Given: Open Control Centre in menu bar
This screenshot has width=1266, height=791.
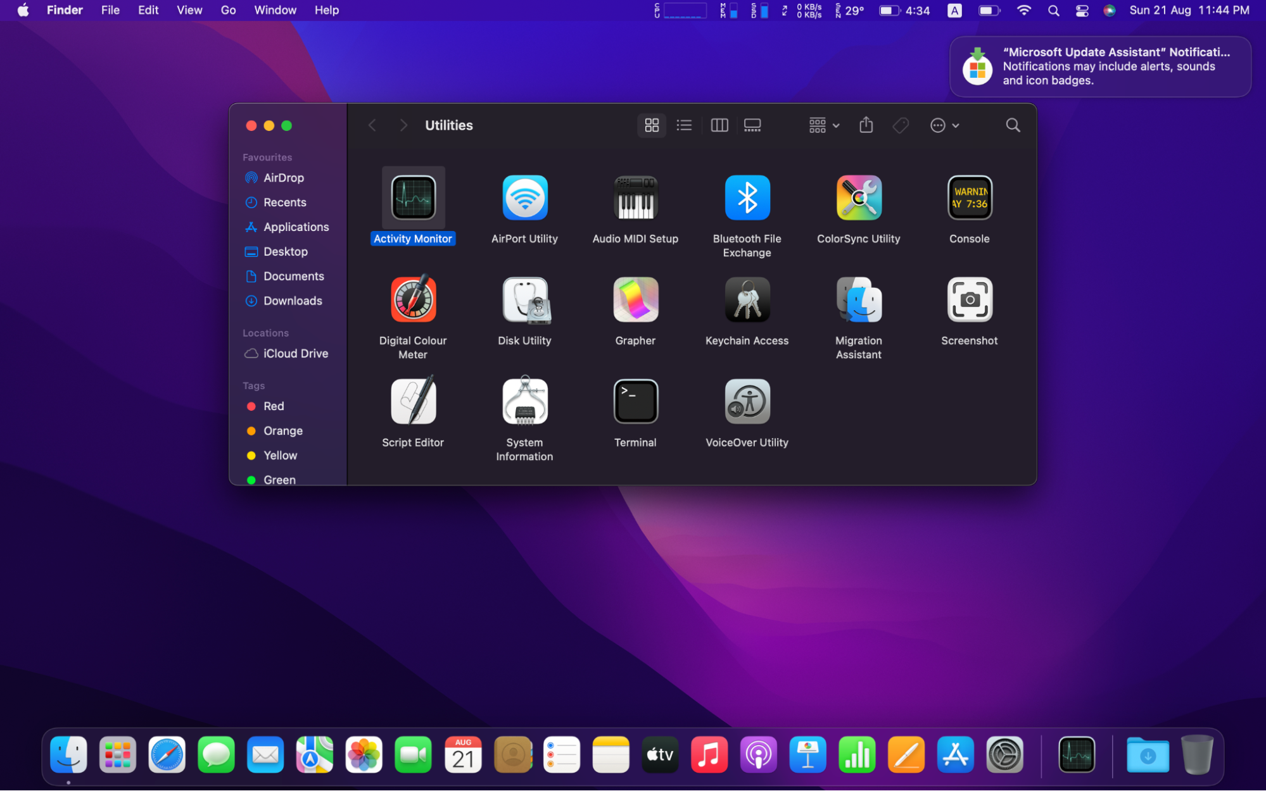Looking at the screenshot, I should coord(1082,10).
